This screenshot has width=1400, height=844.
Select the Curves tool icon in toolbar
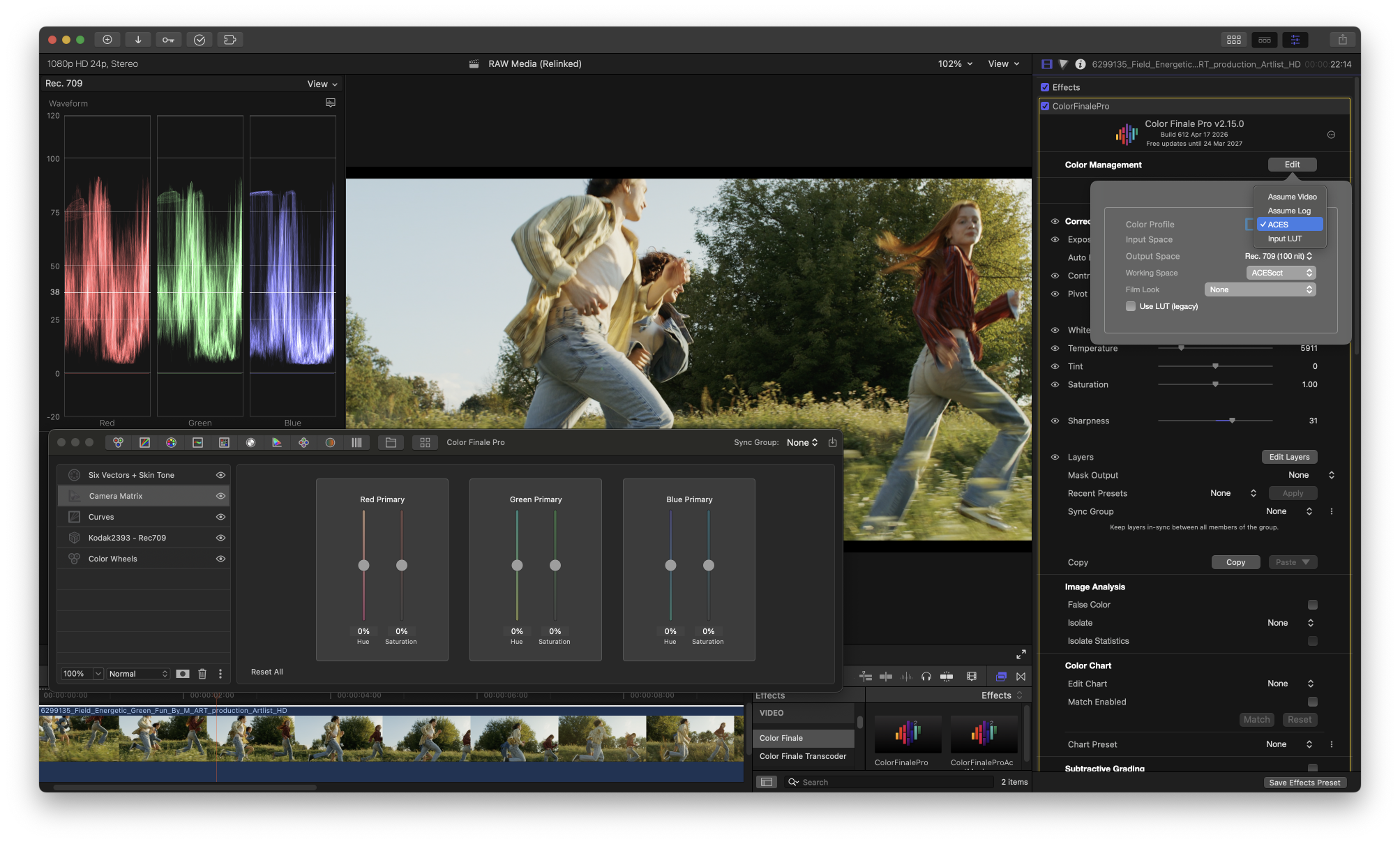coord(144,442)
